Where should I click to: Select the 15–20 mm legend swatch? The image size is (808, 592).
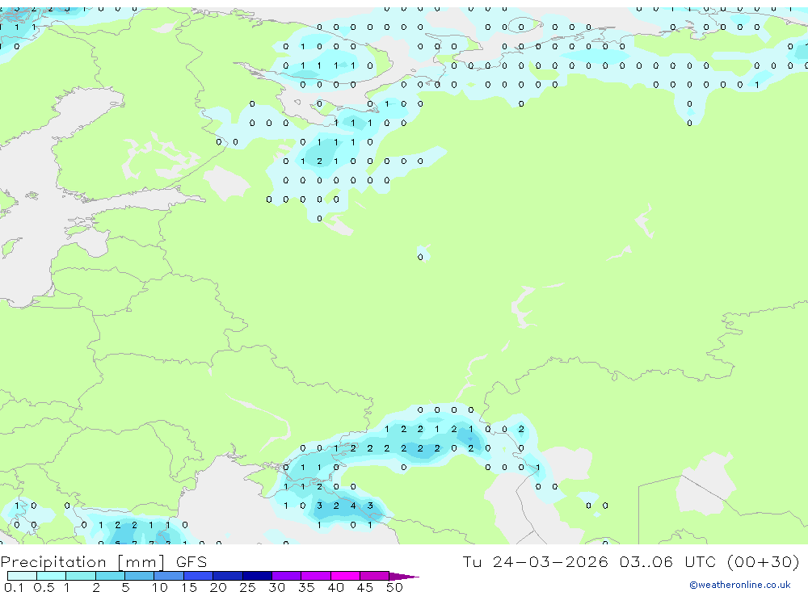[x=199, y=576]
